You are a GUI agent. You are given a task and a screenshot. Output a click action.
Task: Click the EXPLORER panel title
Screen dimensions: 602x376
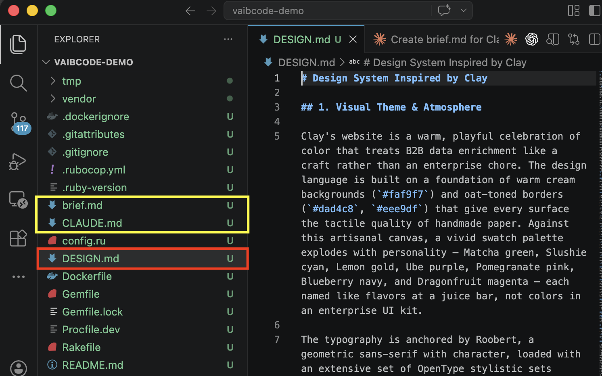coord(77,39)
